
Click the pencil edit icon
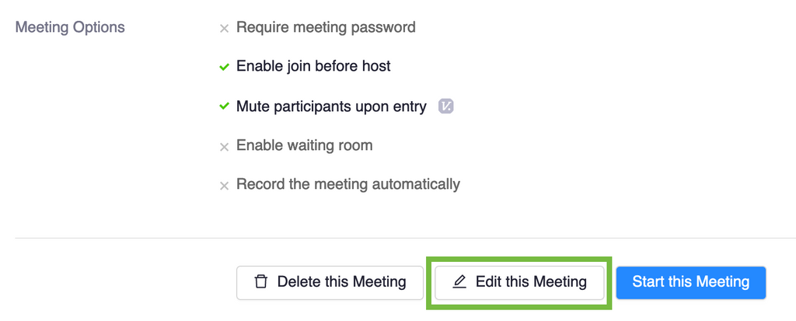click(x=459, y=282)
